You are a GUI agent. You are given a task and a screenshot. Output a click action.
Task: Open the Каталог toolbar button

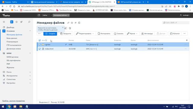[x=175, y=34]
